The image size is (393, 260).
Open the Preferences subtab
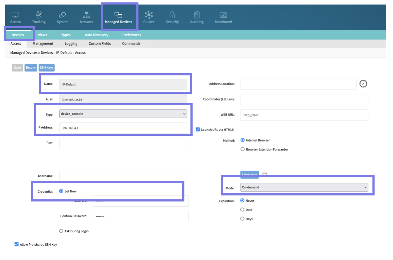132,35
